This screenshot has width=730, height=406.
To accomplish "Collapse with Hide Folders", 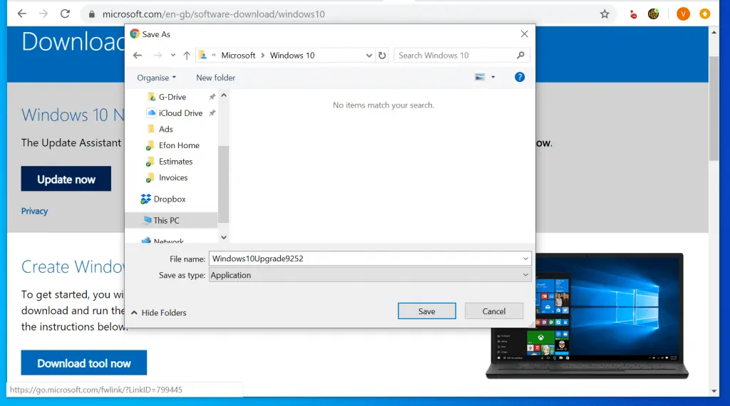I will pyautogui.click(x=159, y=313).
